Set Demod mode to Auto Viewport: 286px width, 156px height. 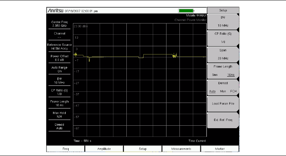212,91
